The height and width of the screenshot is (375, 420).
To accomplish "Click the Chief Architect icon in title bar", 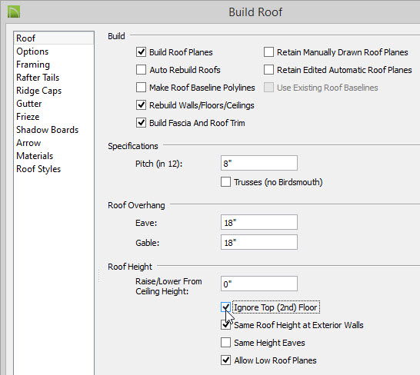I will [14, 12].
